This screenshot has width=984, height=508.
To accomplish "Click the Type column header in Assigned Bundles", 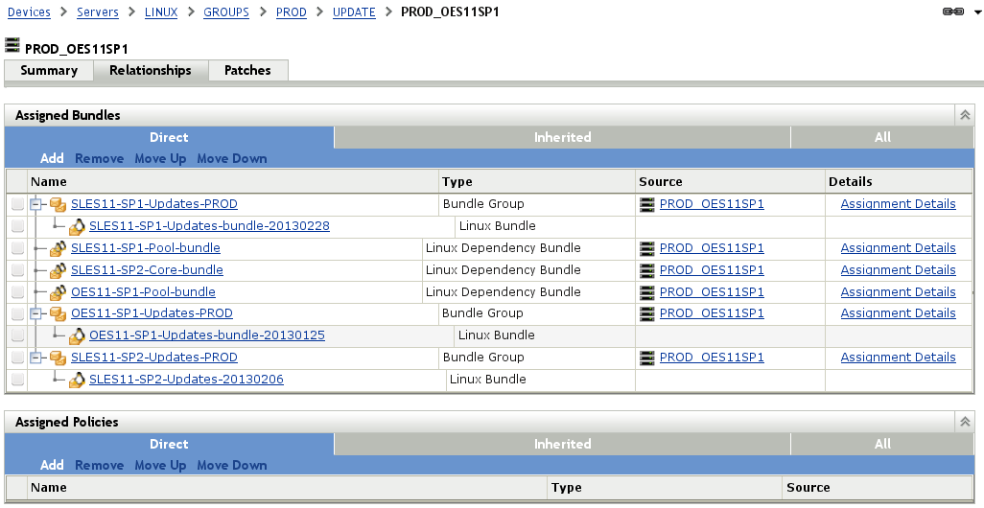I will pos(537,182).
